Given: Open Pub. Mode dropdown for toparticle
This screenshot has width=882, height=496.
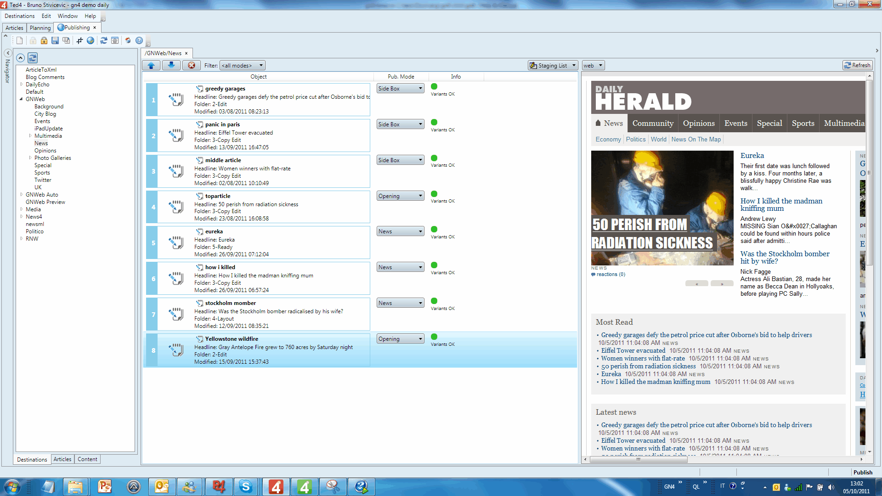Looking at the screenshot, I should (400, 196).
